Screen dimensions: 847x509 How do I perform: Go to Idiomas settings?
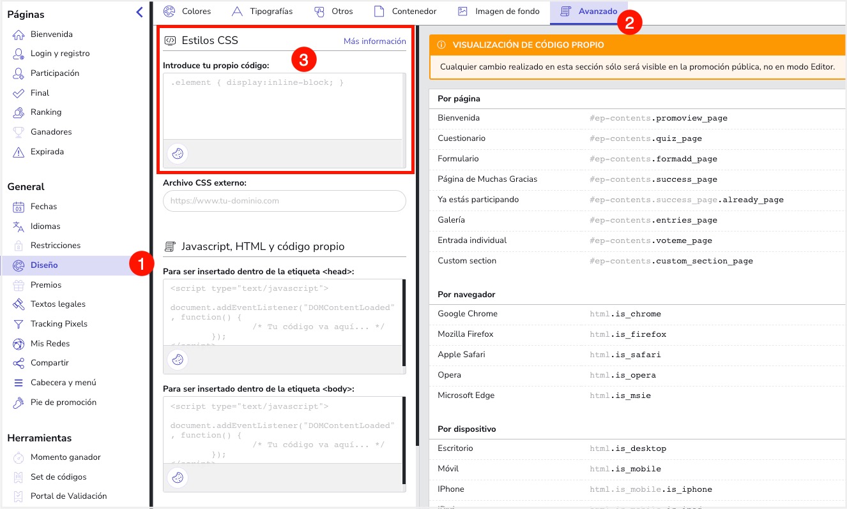(x=45, y=226)
